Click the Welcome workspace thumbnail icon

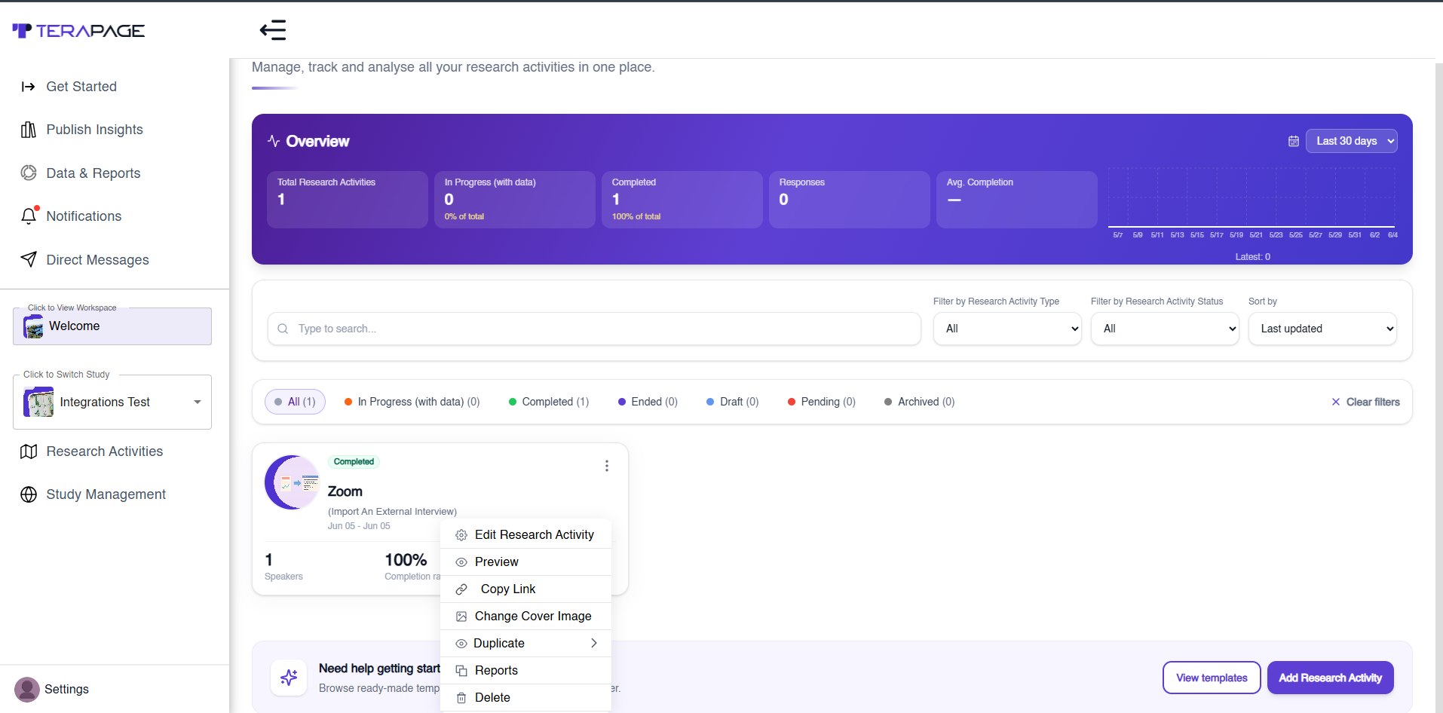pos(33,326)
